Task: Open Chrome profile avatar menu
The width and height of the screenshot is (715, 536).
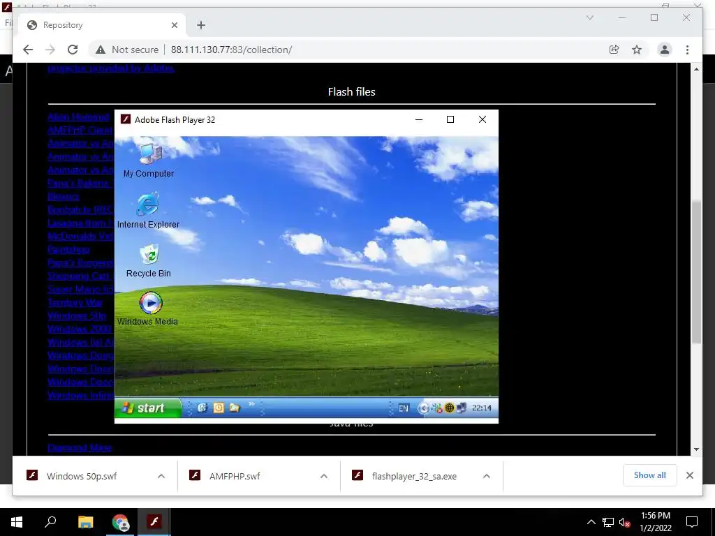Action: (x=665, y=50)
